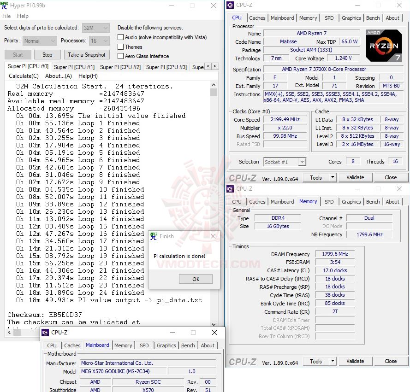Open About tab in Mainboard CPU-Z window
The height and width of the screenshot is (392, 410).
(x=208, y=345)
